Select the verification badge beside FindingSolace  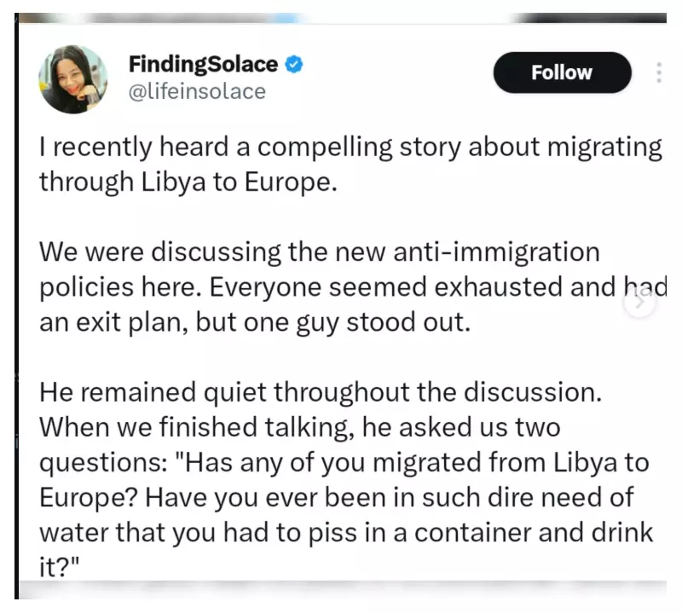tap(293, 63)
